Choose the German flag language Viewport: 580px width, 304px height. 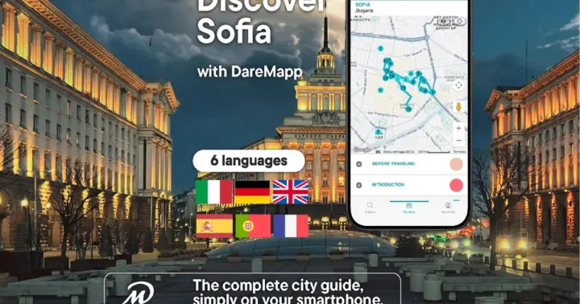coord(252,191)
